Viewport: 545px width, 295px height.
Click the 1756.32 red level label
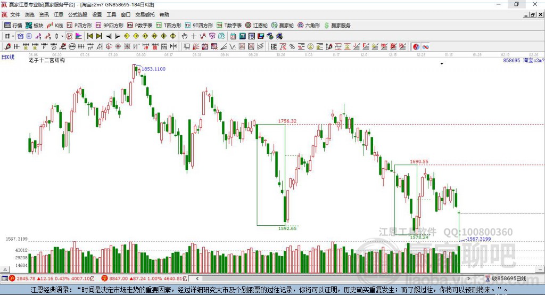point(287,121)
